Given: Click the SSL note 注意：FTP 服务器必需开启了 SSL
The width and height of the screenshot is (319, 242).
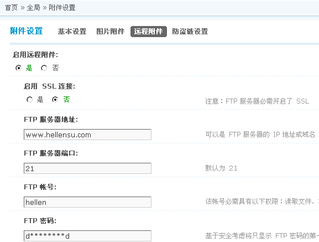Looking at the screenshot, I should (x=257, y=101).
